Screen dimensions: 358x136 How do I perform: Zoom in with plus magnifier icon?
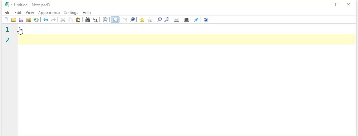click(x=159, y=20)
